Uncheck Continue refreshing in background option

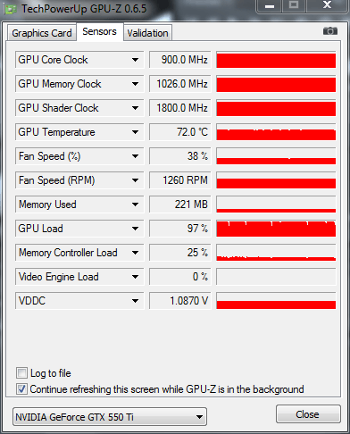click(21, 389)
